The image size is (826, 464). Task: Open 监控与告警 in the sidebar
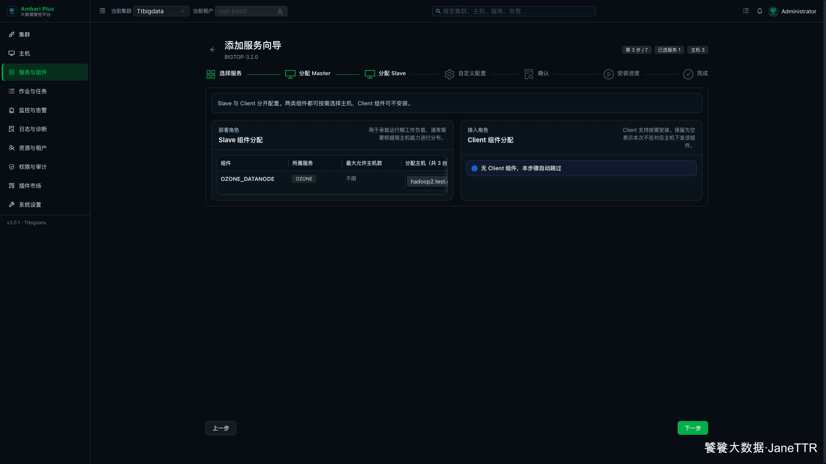[45, 110]
